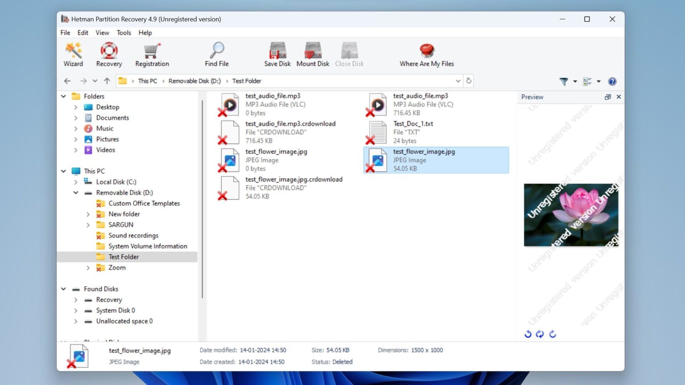This screenshot has width=685, height=385.
Task: Open the file filter icon
Action: tap(563, 82)
